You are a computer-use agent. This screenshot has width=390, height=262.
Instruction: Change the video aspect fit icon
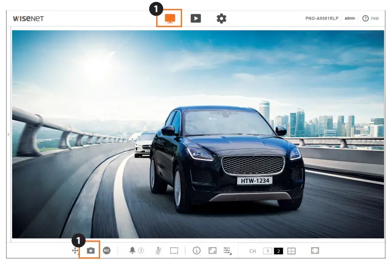(x=212, y=250)
